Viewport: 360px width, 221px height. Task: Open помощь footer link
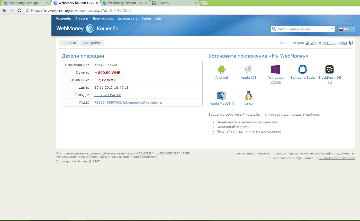[x=279, y=153]
